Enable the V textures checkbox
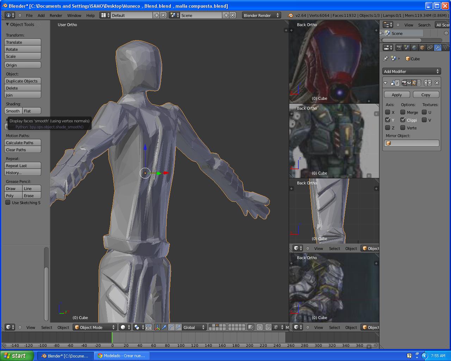The height and width of the screenshot is (361, 451). (x=424, y=120)
